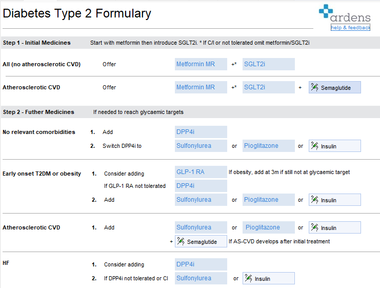
Task: Choose SGLT2i in Step 1 Atherosclerotic CVD row
Action: (268, 87)
